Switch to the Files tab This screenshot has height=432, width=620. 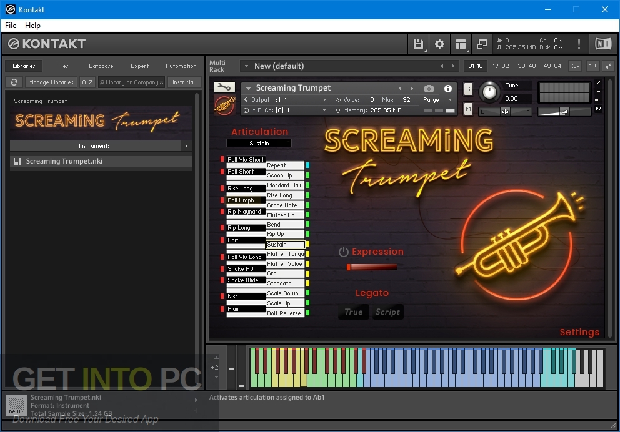[62, 66]
